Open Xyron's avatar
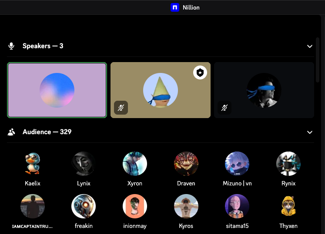The width and height of the screenshot is (325, 234). (135, 164)
